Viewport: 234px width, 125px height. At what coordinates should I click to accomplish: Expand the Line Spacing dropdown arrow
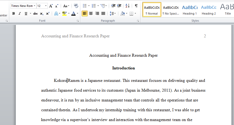(115, 14)
